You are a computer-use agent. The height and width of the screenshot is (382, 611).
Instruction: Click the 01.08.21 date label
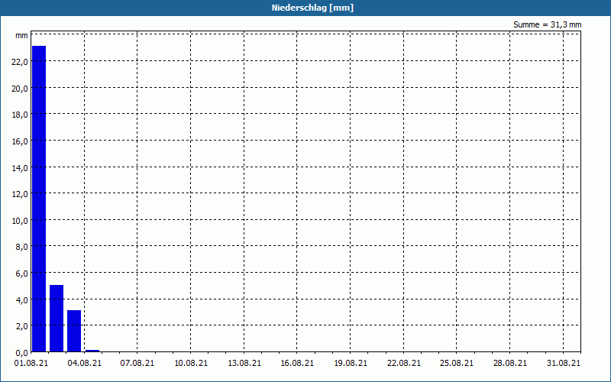click(31, 363)
